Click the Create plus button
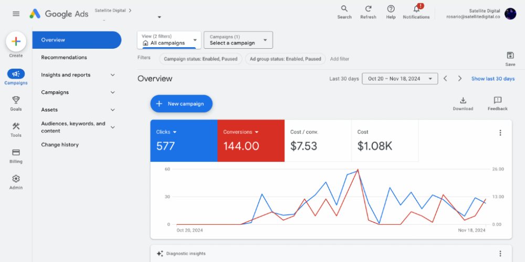 16,41
